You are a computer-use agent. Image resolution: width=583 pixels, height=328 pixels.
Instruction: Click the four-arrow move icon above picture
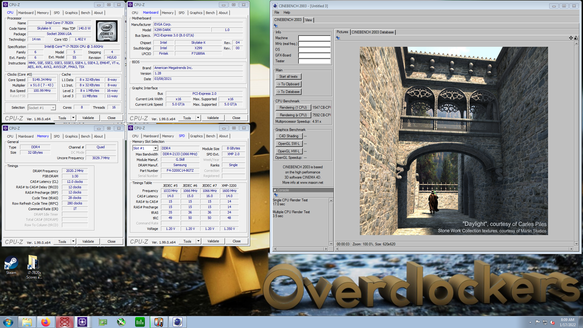[x=571, y=38]
